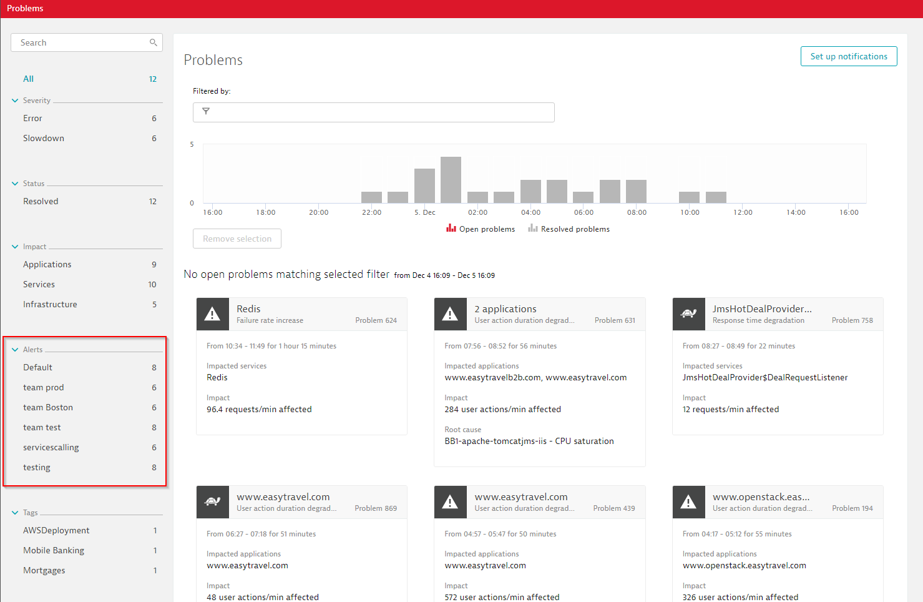Screen dimensions: 923x602
Task: Click the JmsHotDealProvider slowdown turtle icon
Action: click(688, 314)
